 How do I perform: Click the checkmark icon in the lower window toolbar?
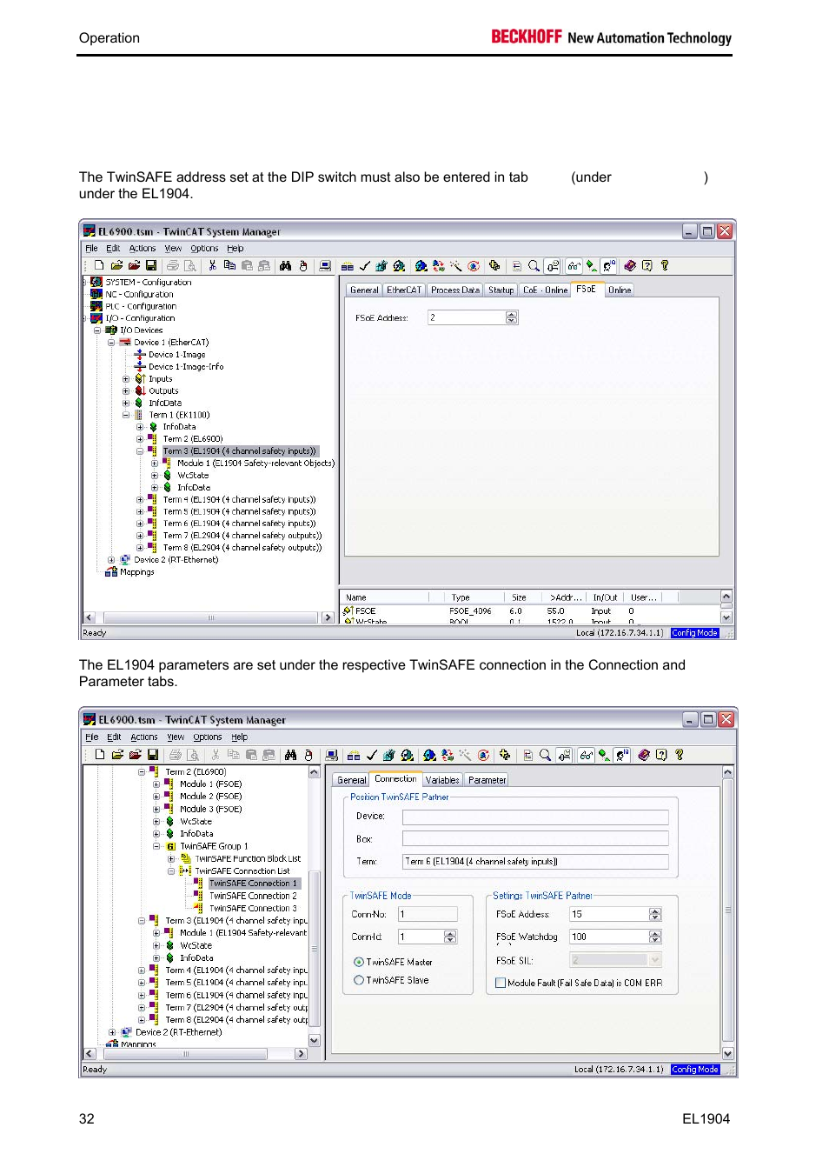tap(371, 755)
